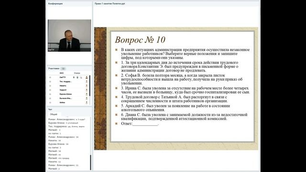Click the chat messages scrollbar thumb
Viewport: 306px width, 172px height.
click(x=90, y=162)
